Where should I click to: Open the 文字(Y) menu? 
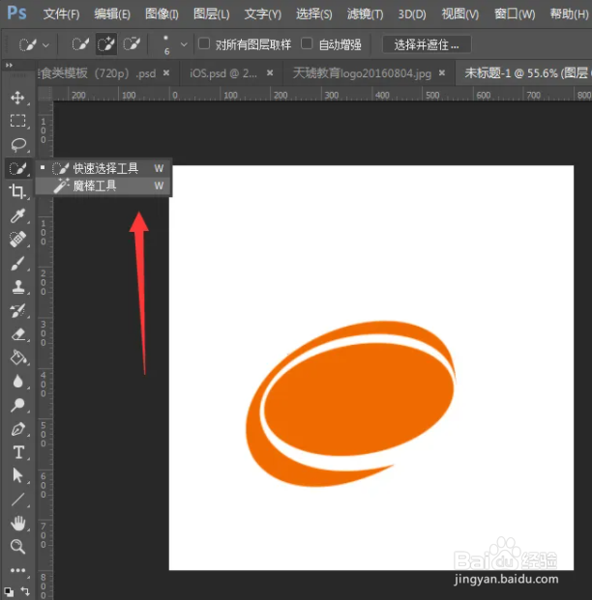263,14
